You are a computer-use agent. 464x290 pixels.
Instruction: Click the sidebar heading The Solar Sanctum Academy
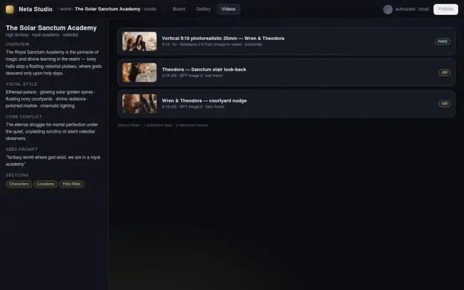click(x=51, y=28)
